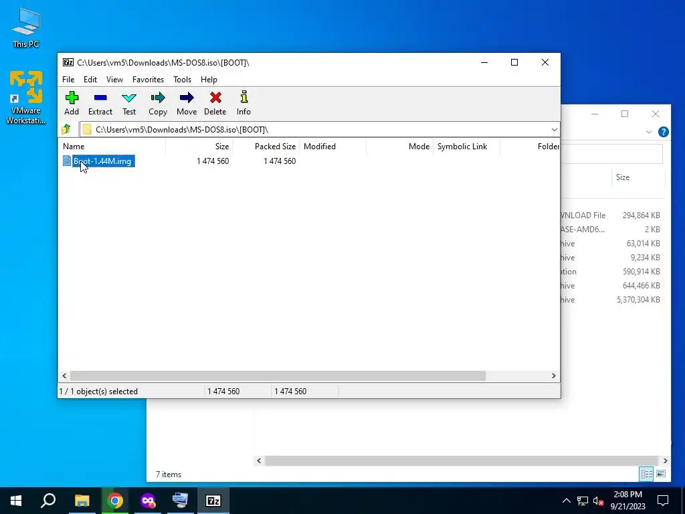
Task: Click the Explorer search box
Action: point(611,154)
